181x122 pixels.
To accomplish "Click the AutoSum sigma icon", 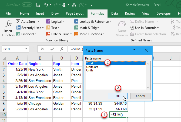I will [x=18, y=21].
